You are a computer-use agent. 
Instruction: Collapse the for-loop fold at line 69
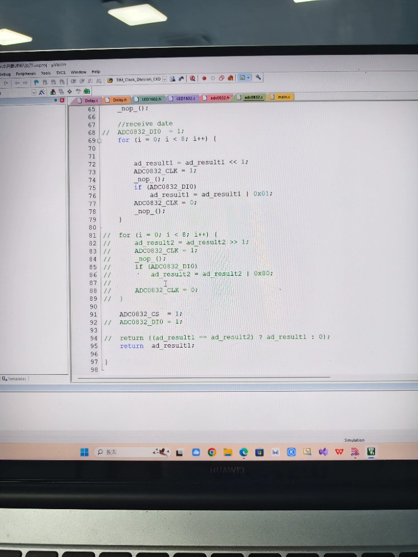pyautogui.click(x=99, y=141)
